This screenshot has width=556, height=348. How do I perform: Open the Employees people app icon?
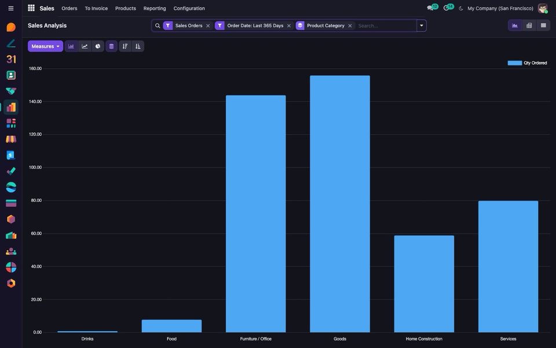(x=11, y=251)
